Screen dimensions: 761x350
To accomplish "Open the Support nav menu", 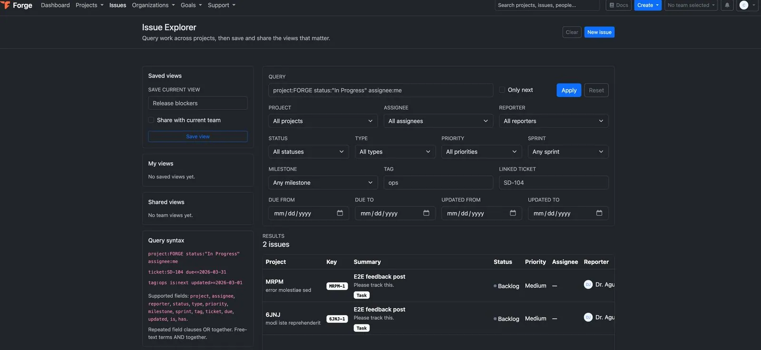I will pos(222,5).
